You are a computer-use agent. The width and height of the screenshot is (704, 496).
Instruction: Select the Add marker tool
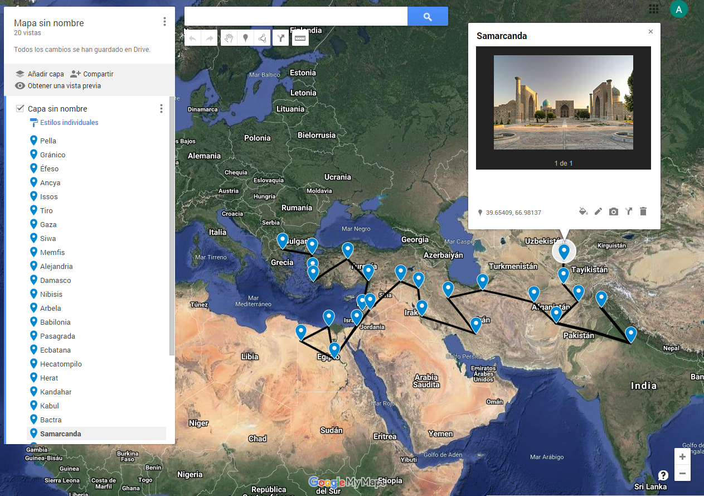point(245,38)
